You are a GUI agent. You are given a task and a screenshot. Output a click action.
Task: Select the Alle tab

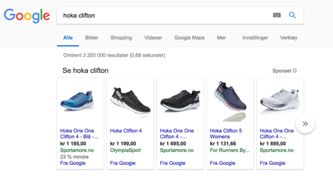[x=68, y=38]
